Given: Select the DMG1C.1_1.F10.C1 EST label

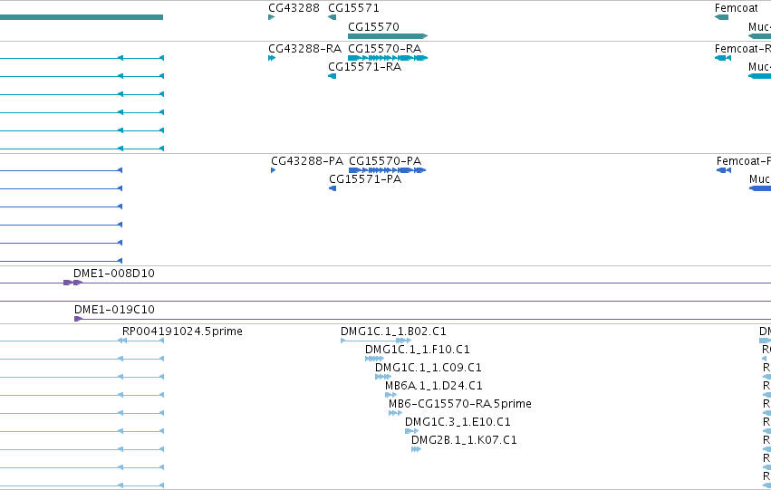Looking at the screenshot, I should pyautogui.click(x=417, y=350).
